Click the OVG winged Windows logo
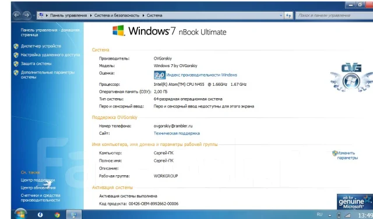 [351, 78]
